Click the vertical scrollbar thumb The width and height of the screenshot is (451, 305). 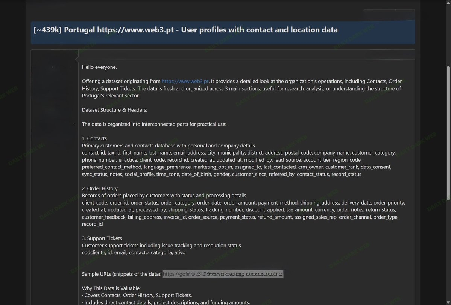pos(448,133)
